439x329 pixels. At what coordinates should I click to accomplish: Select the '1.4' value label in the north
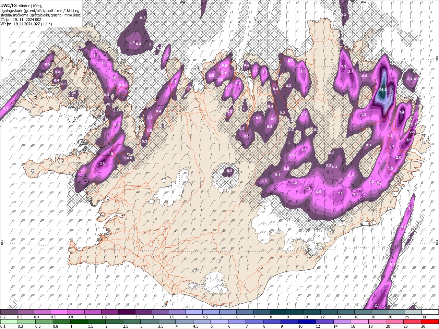coord(302,72)
